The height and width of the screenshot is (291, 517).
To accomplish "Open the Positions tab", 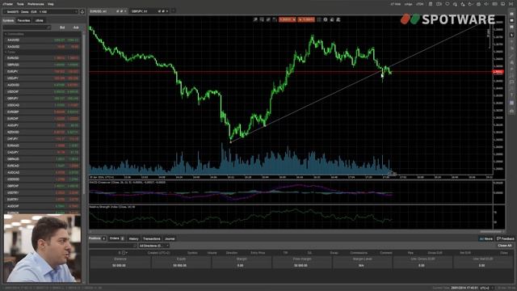I will pyautogui.click(x=97, y=238).
